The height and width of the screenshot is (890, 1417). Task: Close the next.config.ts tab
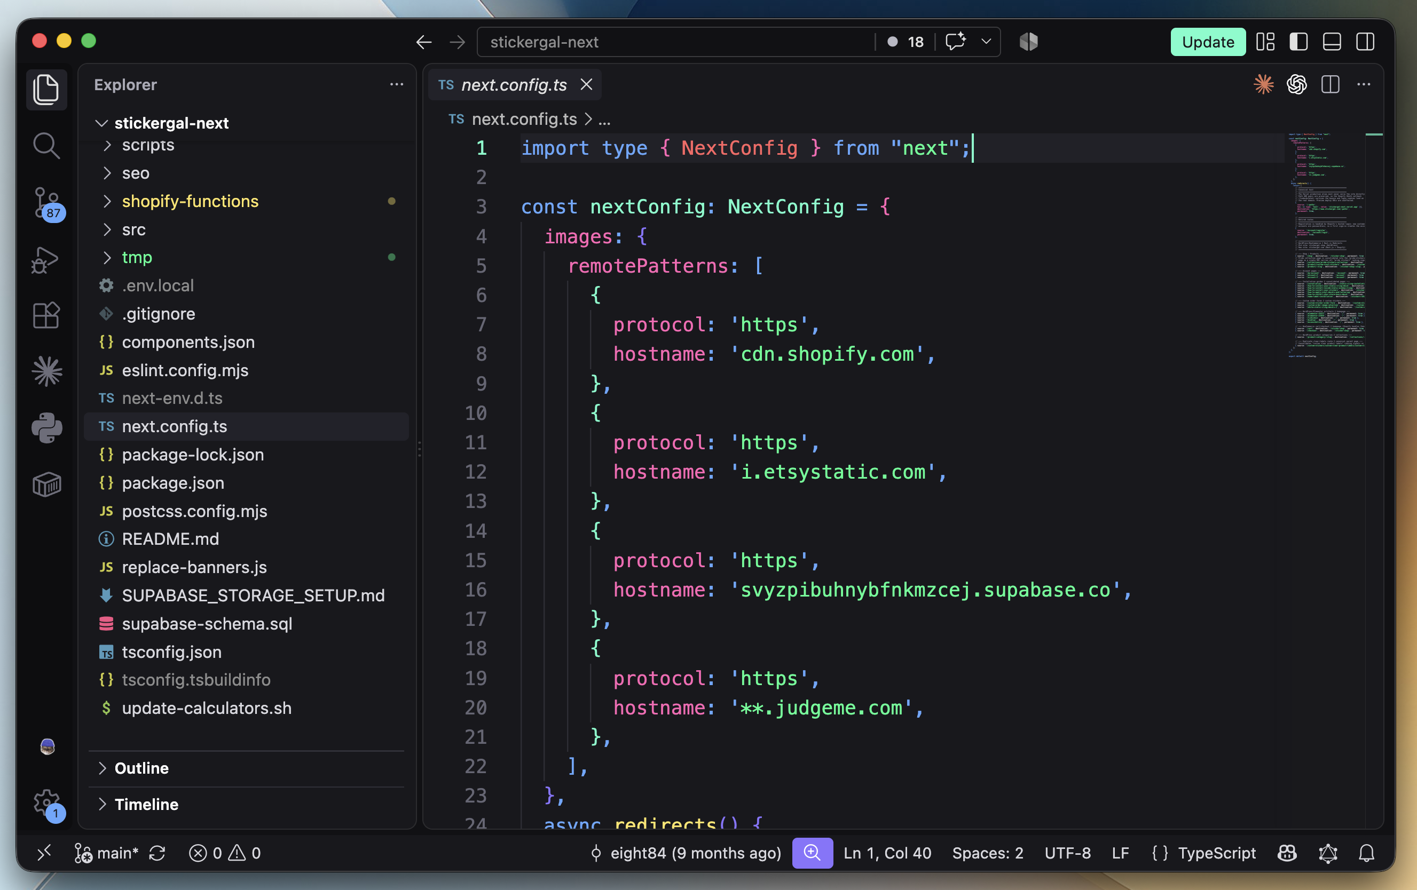pos(586,84)
